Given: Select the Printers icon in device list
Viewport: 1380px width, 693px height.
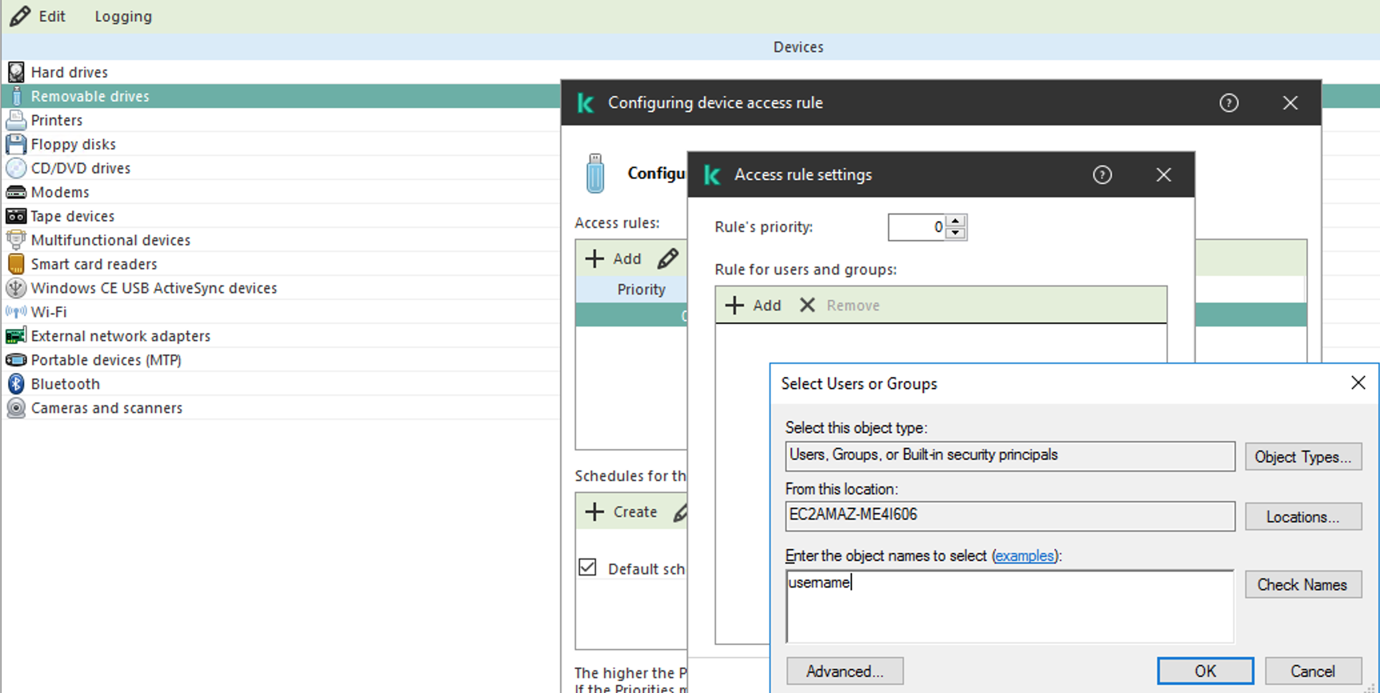Looking at the screenshot, I should tap(16, 120).
